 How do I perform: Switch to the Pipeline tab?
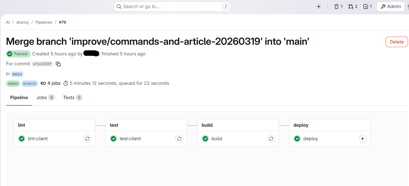pos(19,98)
